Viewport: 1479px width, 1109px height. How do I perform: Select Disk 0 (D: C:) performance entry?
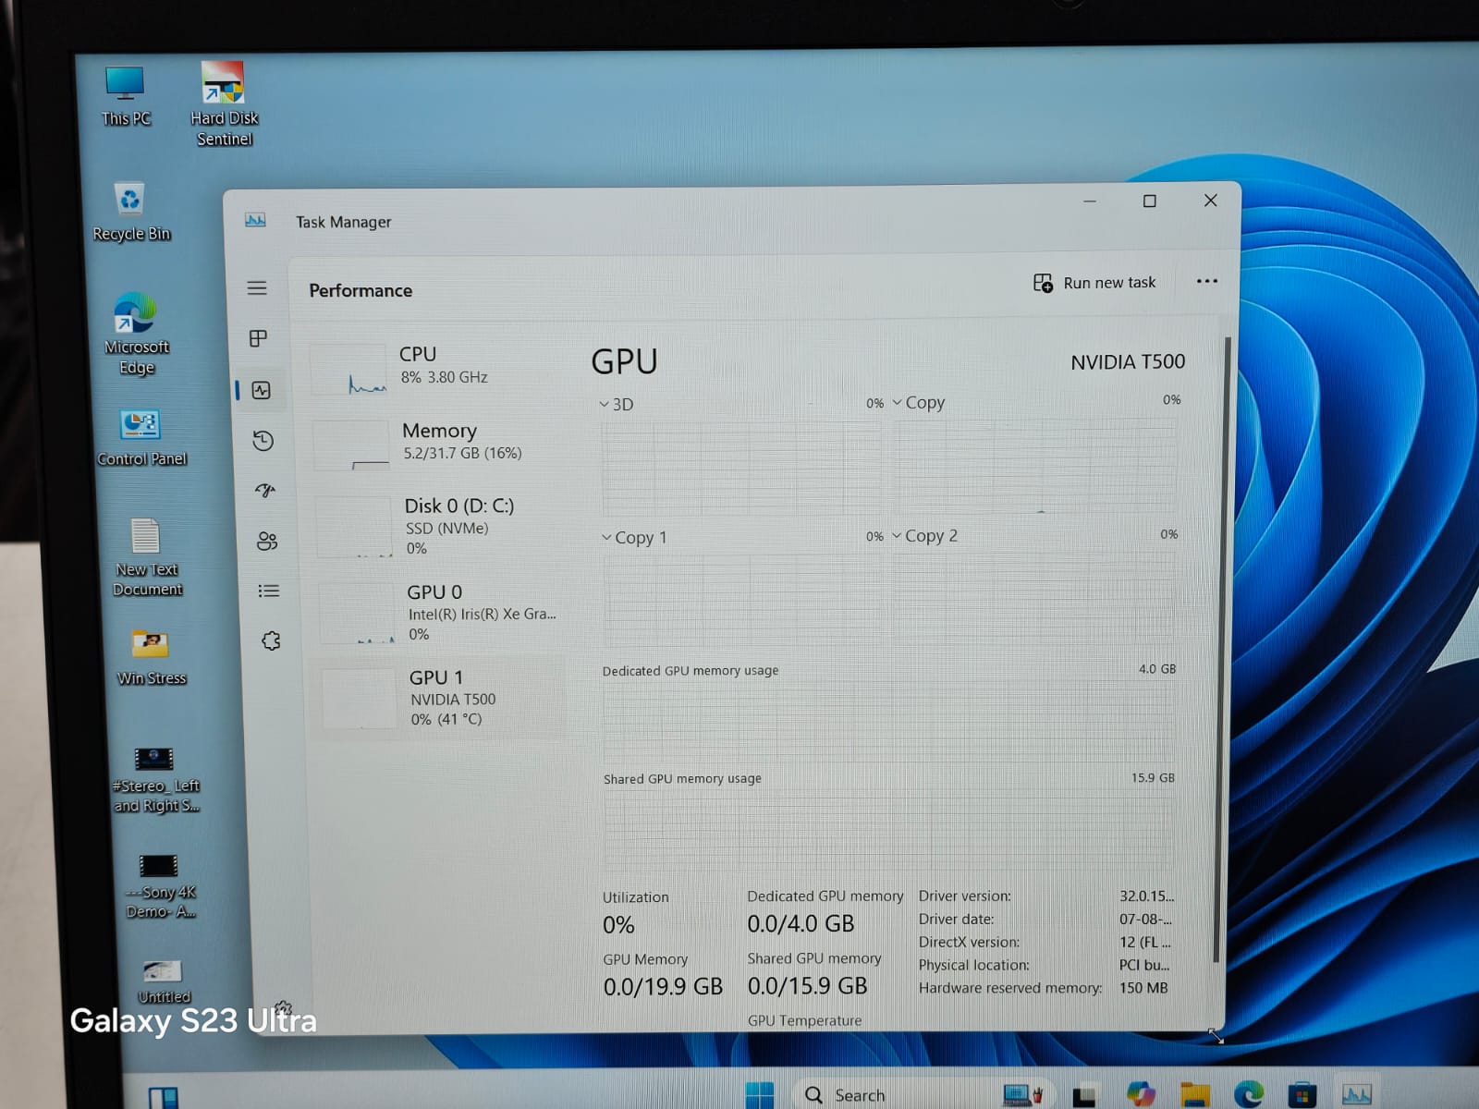(439, 526)
